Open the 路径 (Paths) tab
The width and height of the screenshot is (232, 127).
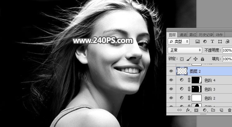[x=193, y=35]
